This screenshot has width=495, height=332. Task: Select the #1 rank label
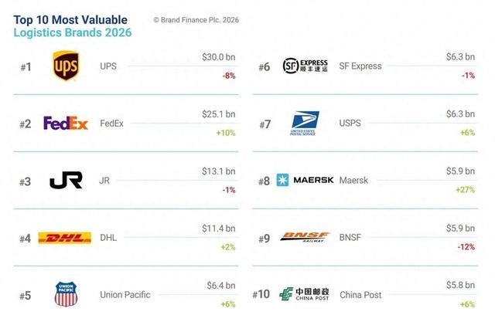(x=26, y=67)
